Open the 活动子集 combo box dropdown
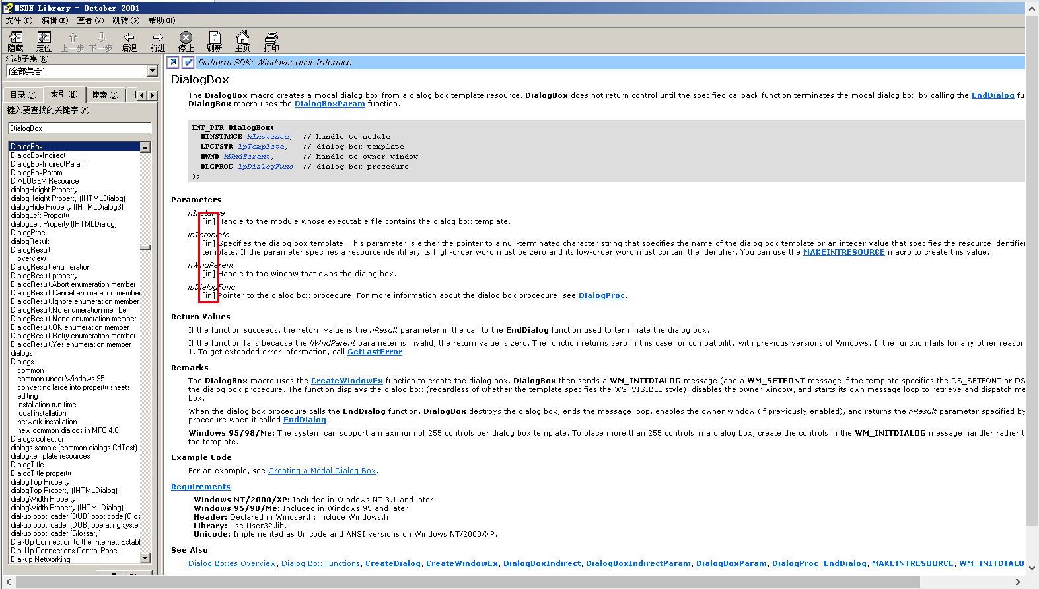1039x589 pixels. [x=152, y=71]
